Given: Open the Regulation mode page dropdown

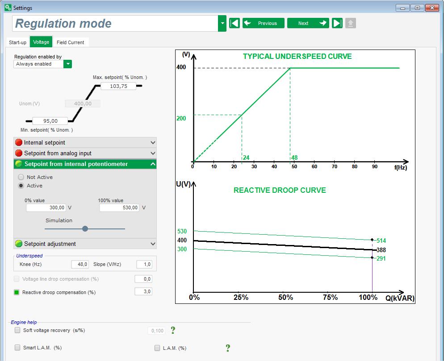Looking at the screenshot, I should tap(222, 23).
